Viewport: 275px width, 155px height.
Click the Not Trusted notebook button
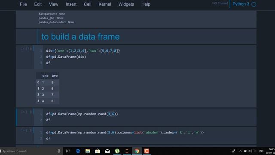pyautogui.click(x=220, y=3)
